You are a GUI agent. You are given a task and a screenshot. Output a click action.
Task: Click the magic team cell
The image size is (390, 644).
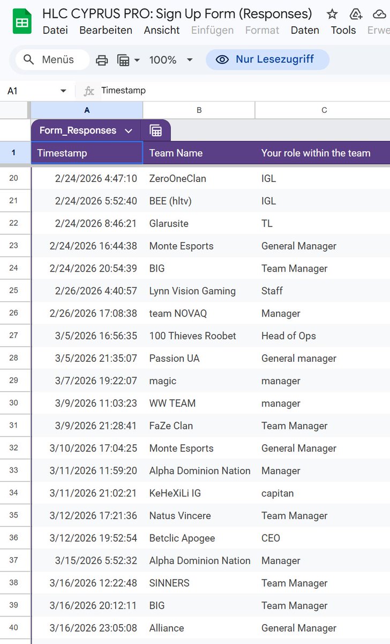pyautogui.click(x=199, y=381)
